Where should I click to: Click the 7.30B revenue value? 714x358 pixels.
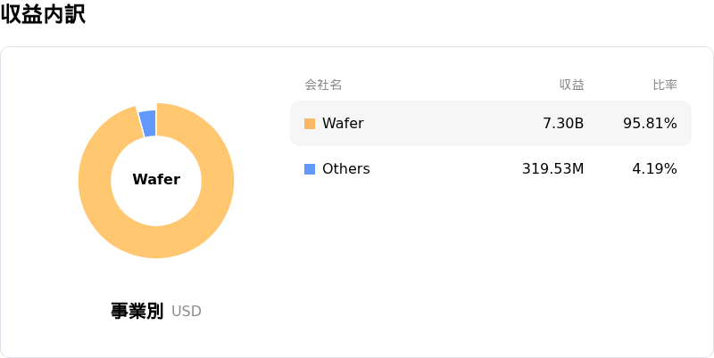pyautogui.click(x=563, y=124)
